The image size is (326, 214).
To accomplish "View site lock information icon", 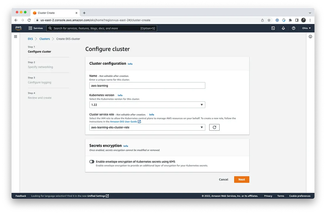I will (37, 20).
